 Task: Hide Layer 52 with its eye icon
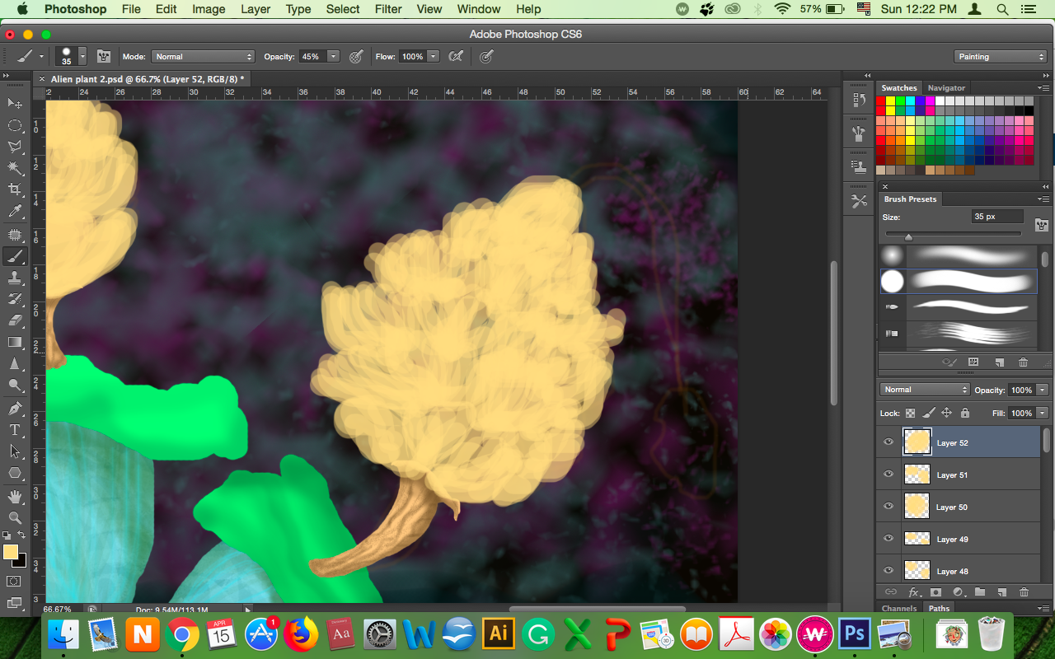click(x=889, y=442)
